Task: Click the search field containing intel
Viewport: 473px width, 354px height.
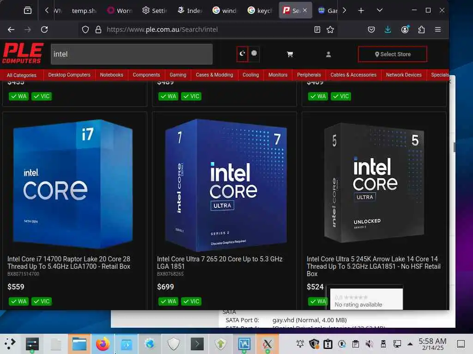Action: tap(132, 54)
